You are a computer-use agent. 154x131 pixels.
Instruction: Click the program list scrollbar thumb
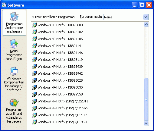[146, 99]
